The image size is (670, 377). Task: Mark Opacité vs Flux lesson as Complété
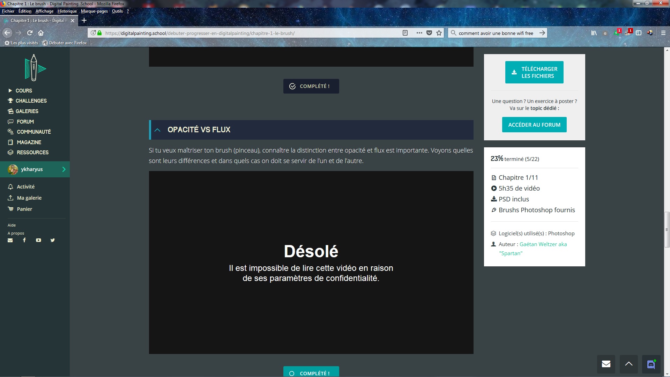point(311,372)
